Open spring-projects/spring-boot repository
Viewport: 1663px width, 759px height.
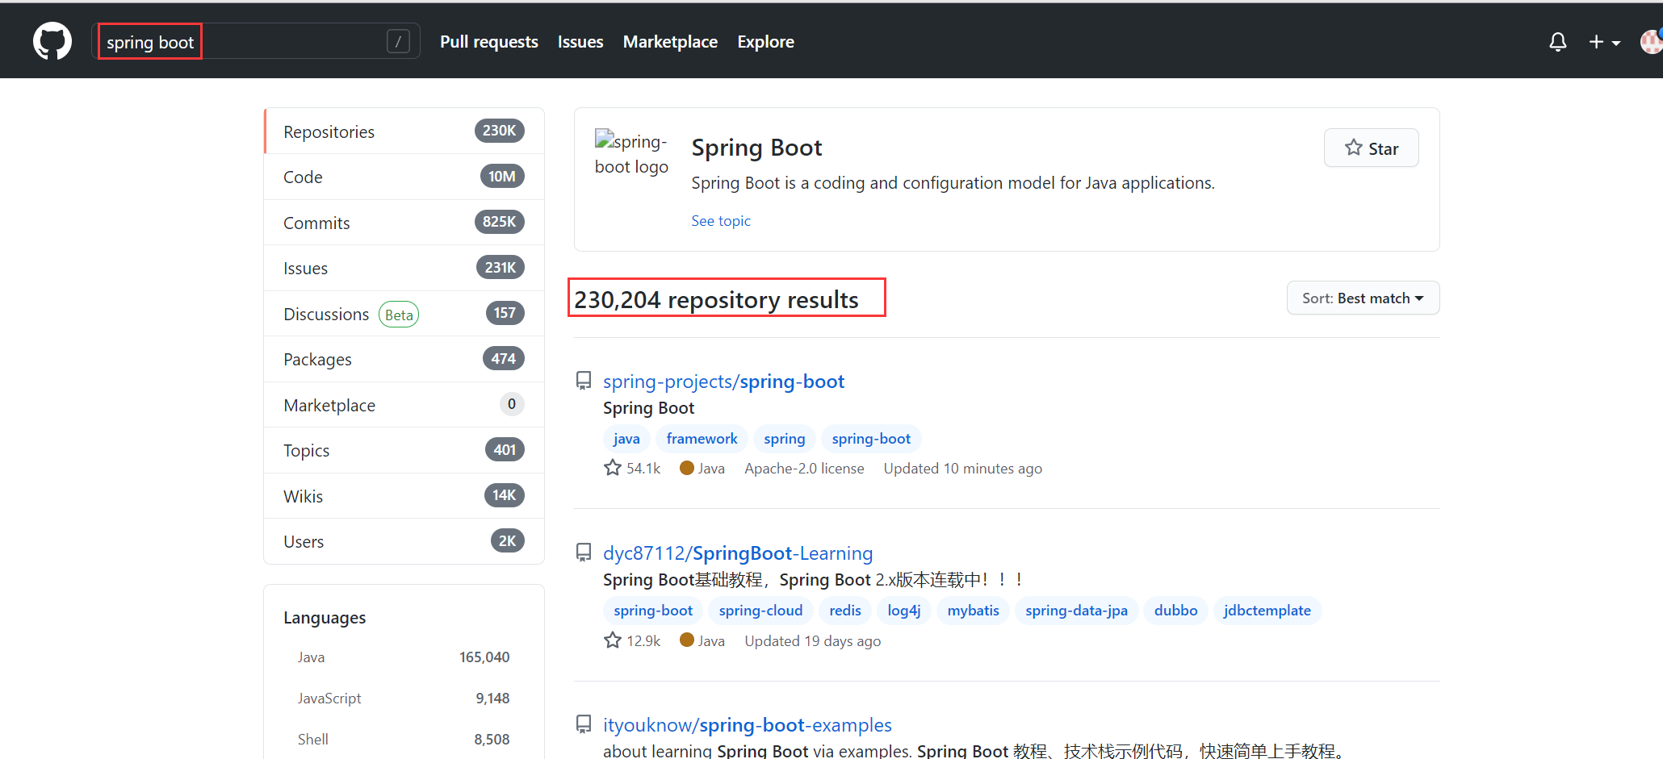[x=723, y=382]
